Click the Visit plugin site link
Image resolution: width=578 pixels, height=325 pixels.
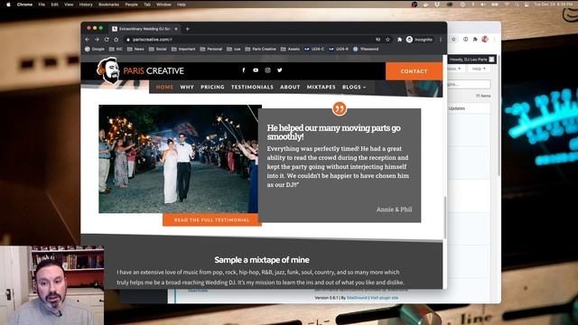tap(385, 297)
